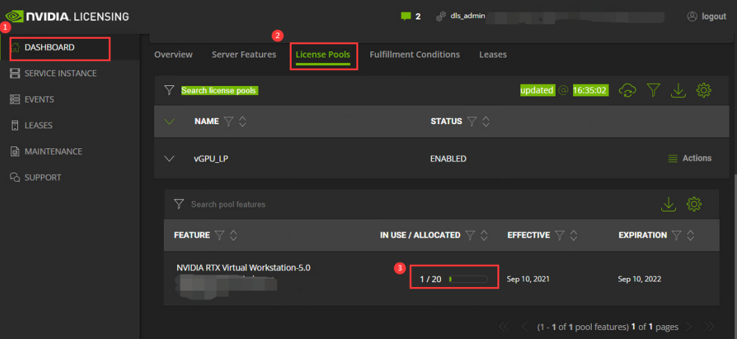Image resolution: width=737 pixels, height=339 pixels.
Task: Go to the previous pool features page
Action: (x=525, y=327)
